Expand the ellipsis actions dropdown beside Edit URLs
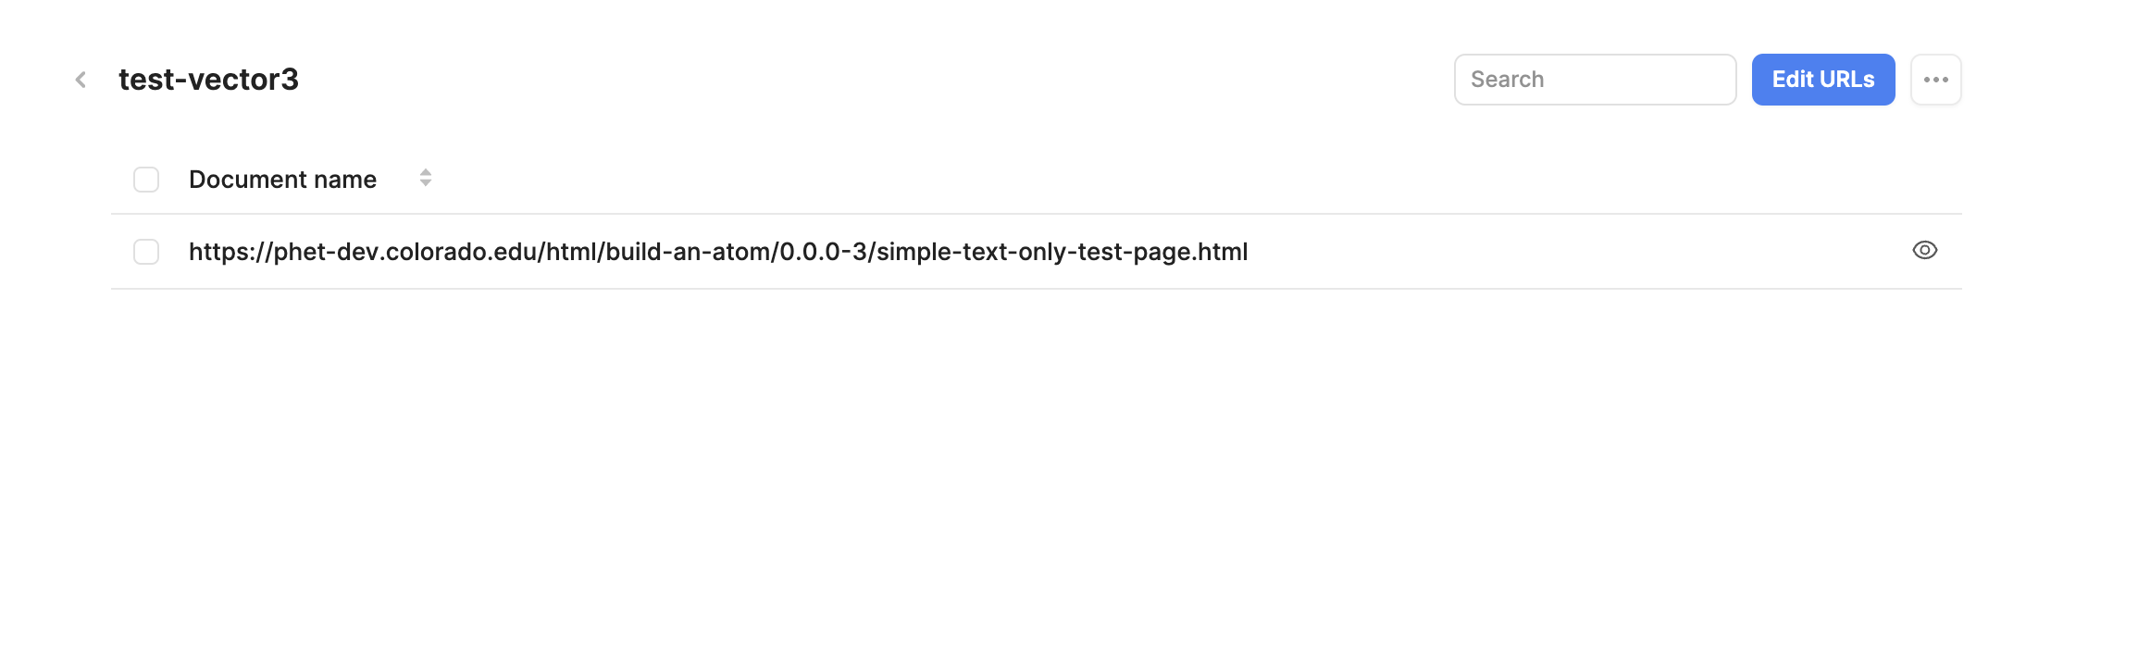The image size is (2138, 672). [x=1935, y=80]
